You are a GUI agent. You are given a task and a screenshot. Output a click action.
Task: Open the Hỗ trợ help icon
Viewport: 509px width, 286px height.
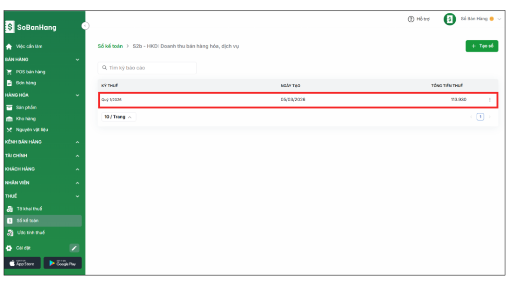click(411, 19)
